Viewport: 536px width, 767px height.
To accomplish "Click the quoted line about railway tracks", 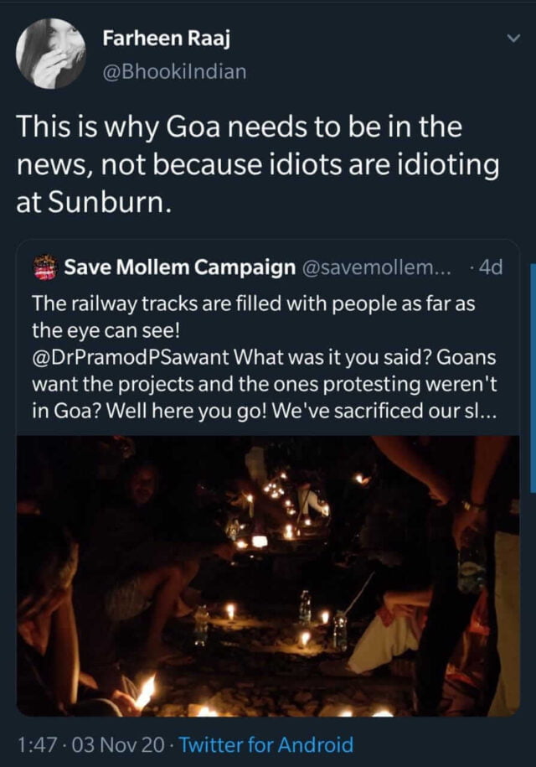I will tap(253, 304).
